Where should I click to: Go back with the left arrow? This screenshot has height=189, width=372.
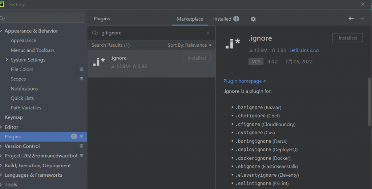pos(351,18)
